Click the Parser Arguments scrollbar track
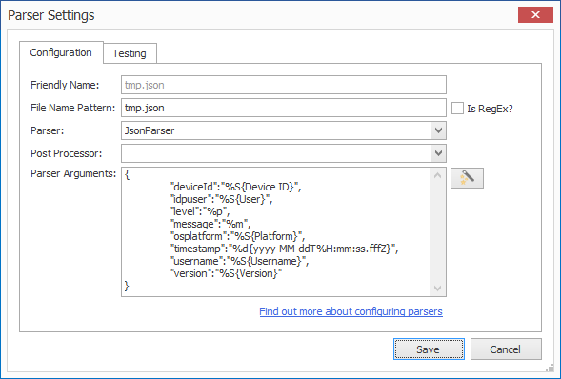 (437, 232)
